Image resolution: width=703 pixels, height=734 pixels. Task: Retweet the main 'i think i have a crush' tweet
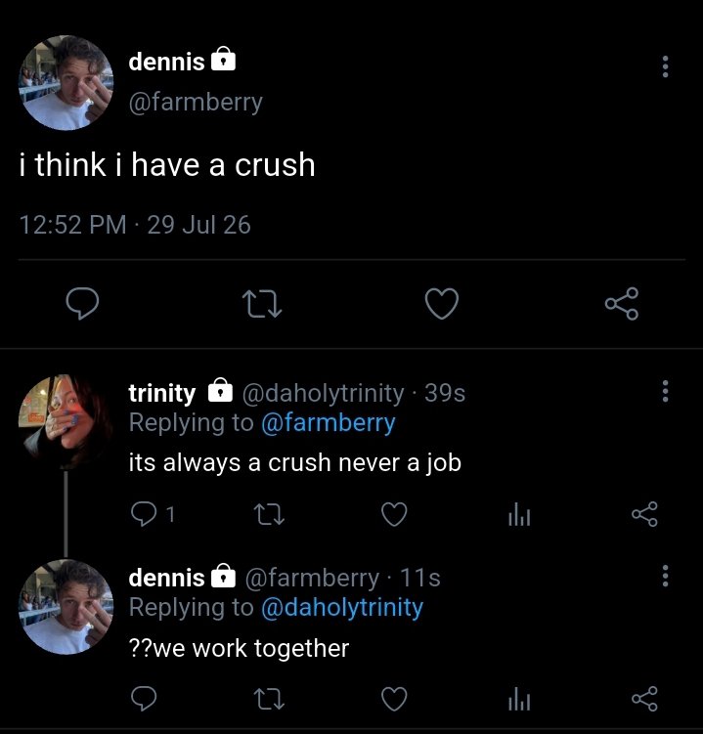coord(262,304)
